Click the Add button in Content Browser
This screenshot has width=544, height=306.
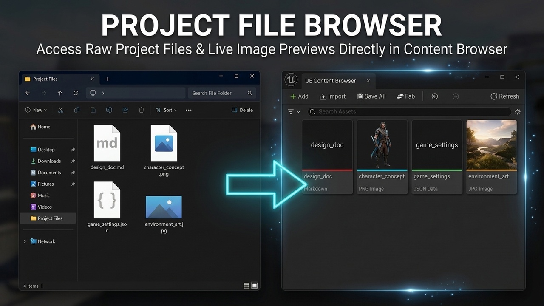(x=299, y=96)
